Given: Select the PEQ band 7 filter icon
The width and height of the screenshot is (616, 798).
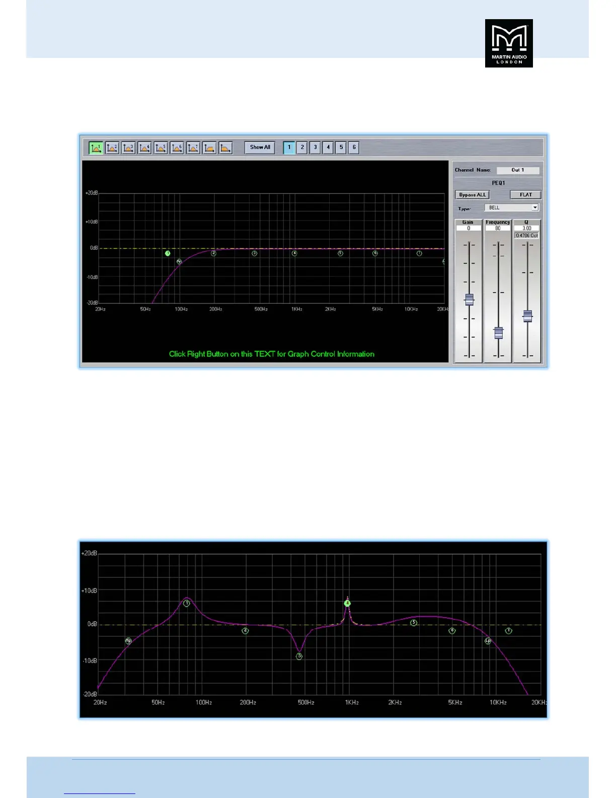Looking at the screenshot, I should pyautogui.click(x=193, y=148).
